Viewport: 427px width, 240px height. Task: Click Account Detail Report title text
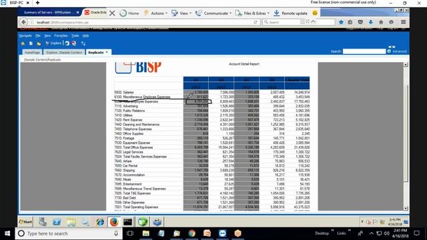point(244,64)
